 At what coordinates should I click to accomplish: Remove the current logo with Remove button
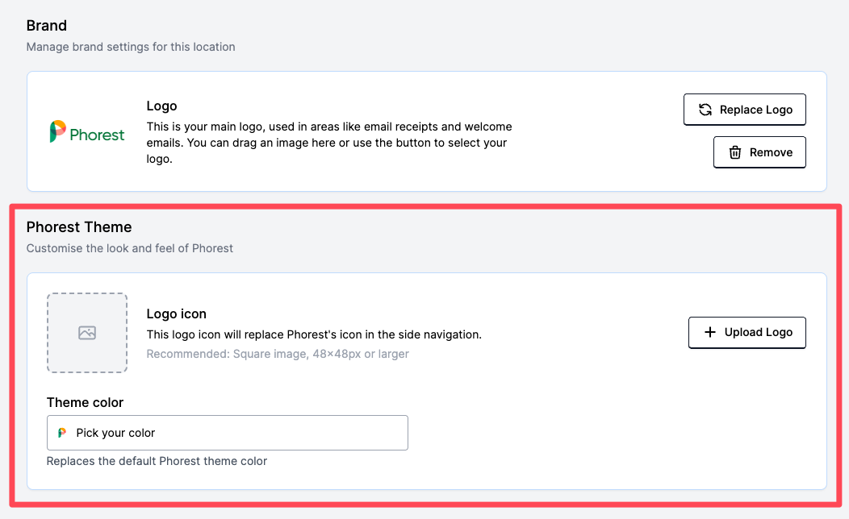(759, 152)
